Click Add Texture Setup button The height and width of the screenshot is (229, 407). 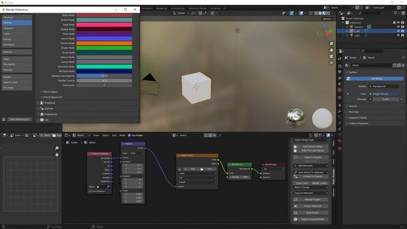coord(310,146)
